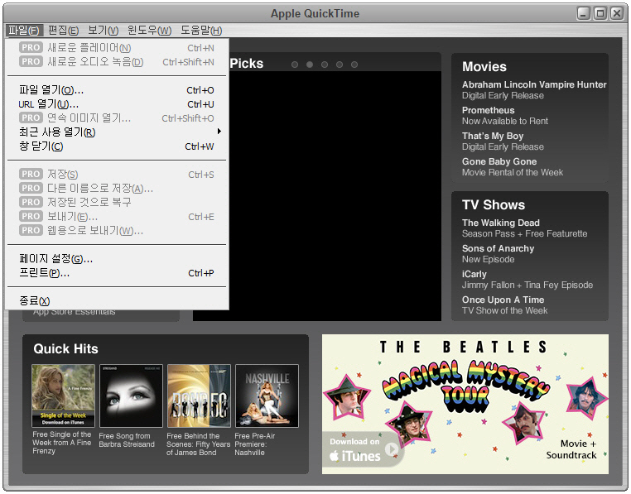Click the Movies section heading
Viewport: 631px width, 494px height.
point(484,67)
